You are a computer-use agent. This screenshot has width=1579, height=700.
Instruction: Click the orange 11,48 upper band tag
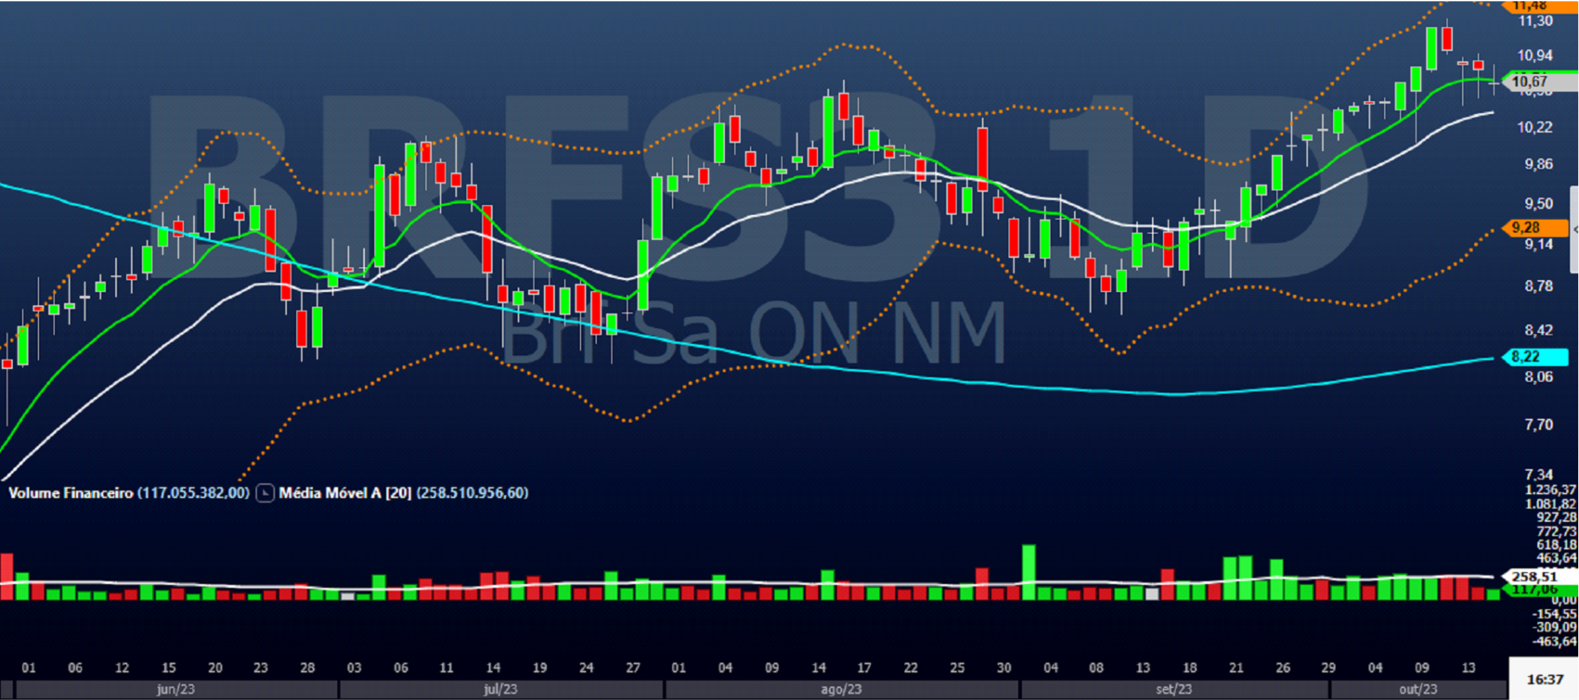pyautogui.click(x=1532, y=6)
